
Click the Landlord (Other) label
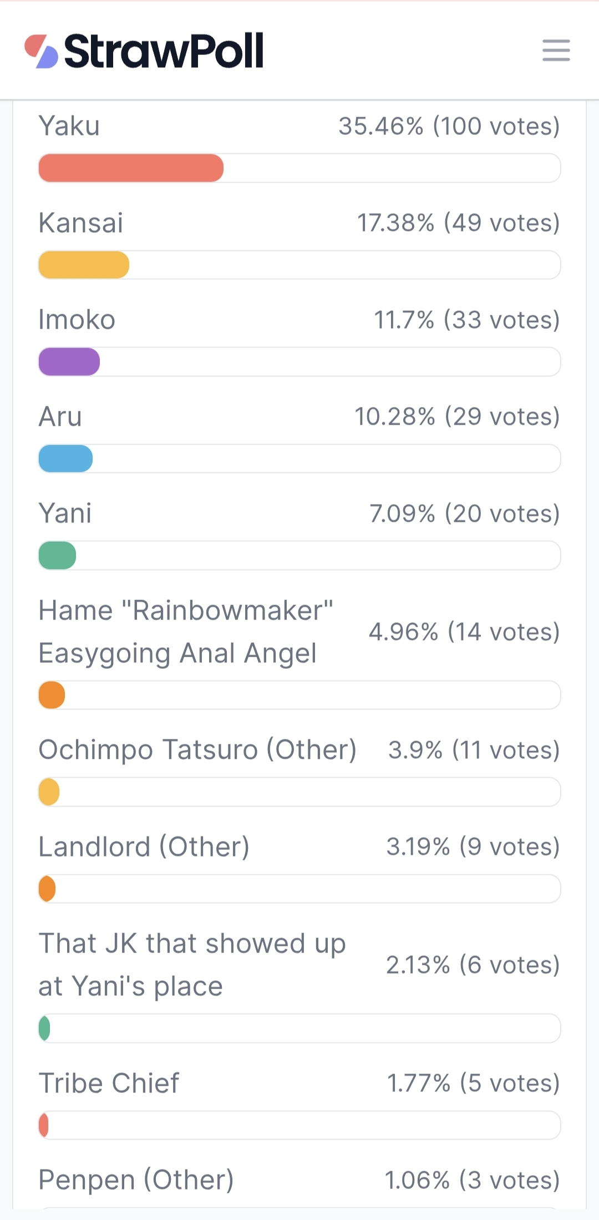[x=144, y=847]
